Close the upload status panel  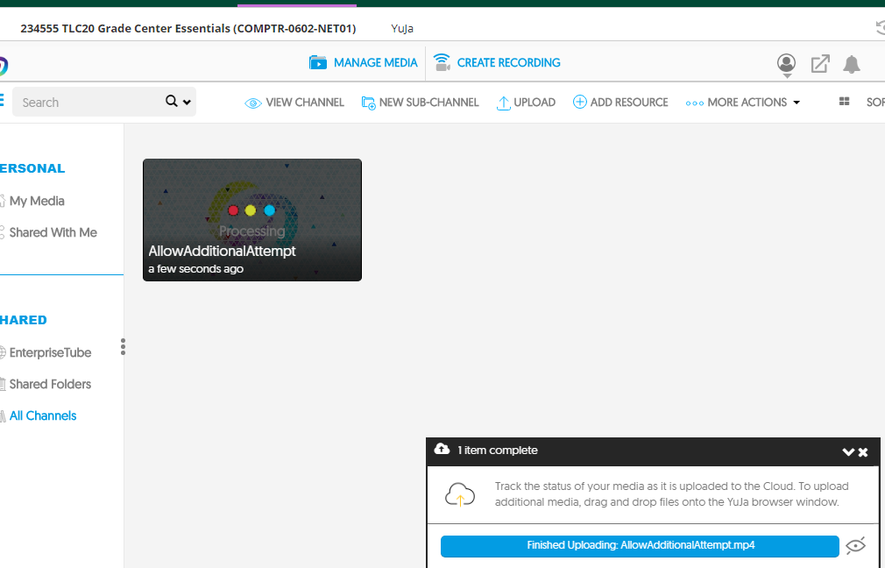pos(863,452)
